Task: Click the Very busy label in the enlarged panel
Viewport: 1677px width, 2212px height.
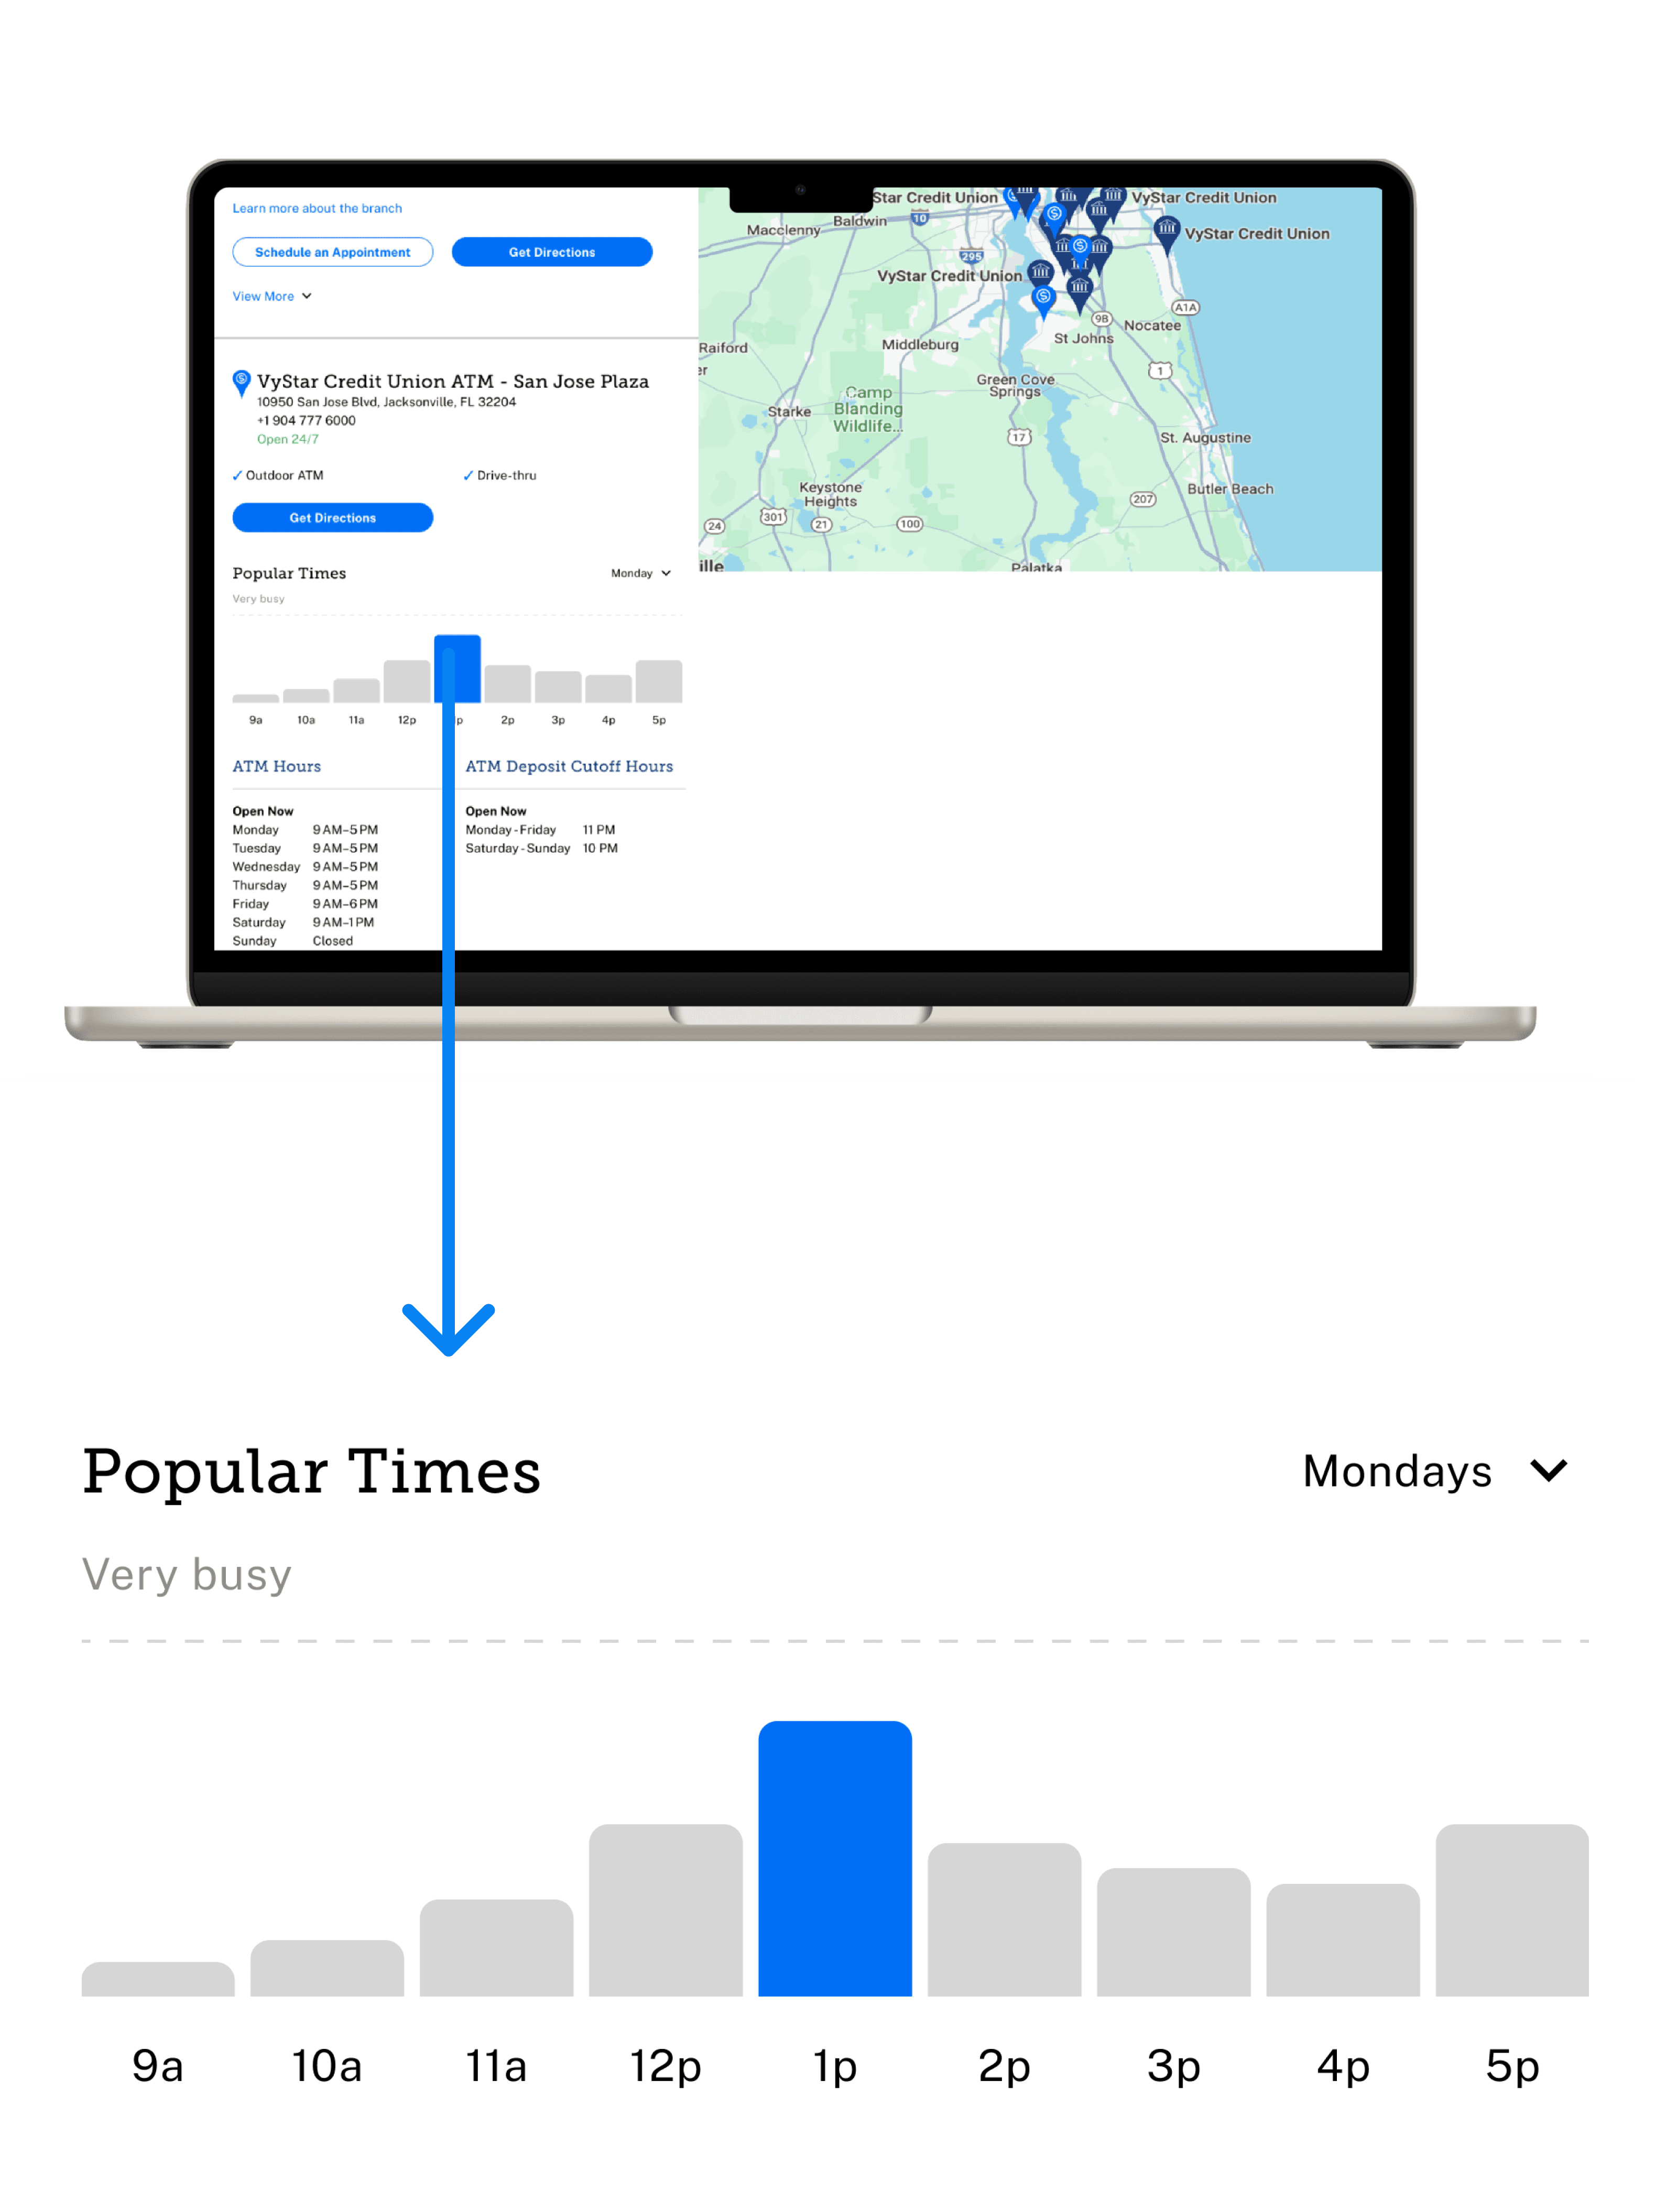Action: (187, 1575)
